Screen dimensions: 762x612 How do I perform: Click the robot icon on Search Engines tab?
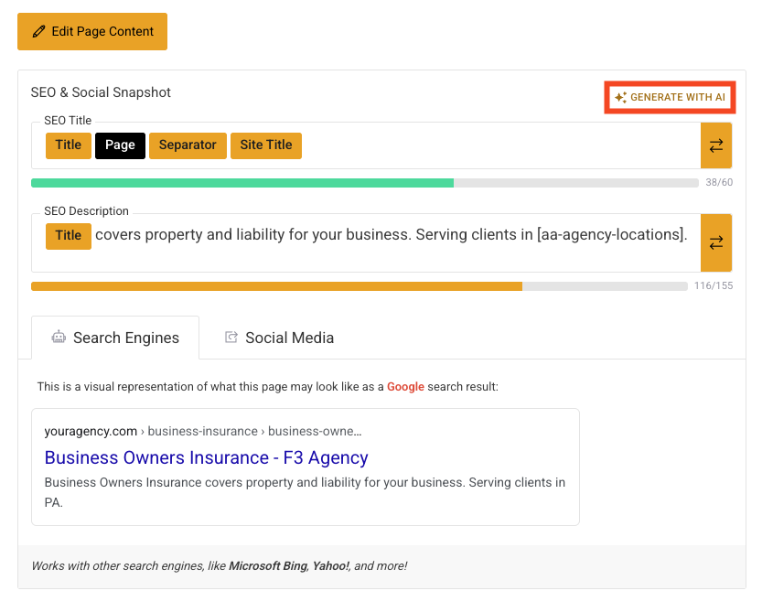tap(59, 338)
